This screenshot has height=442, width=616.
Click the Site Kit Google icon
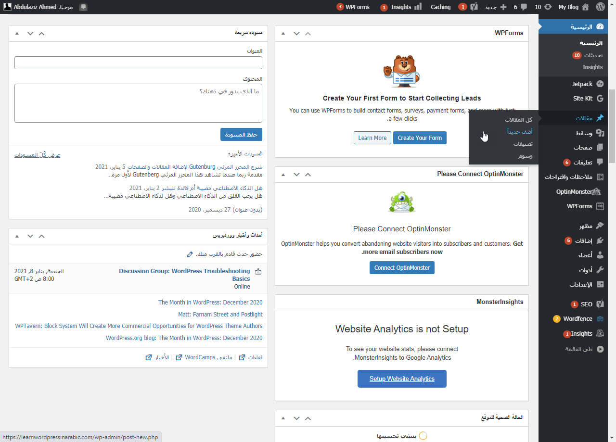[600, 98]
